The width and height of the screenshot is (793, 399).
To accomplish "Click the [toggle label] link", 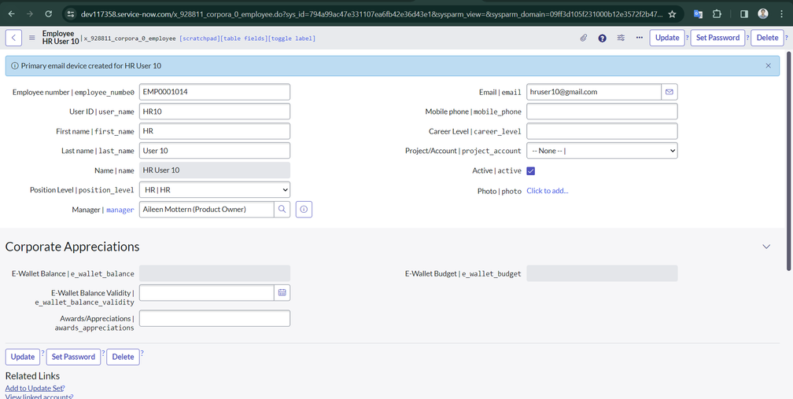I will (x=292, y=38).
